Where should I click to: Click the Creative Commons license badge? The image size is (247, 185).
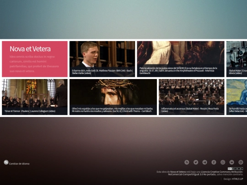236,169
